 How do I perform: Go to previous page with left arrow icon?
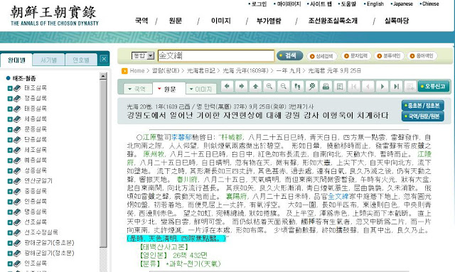click(227, 87)
